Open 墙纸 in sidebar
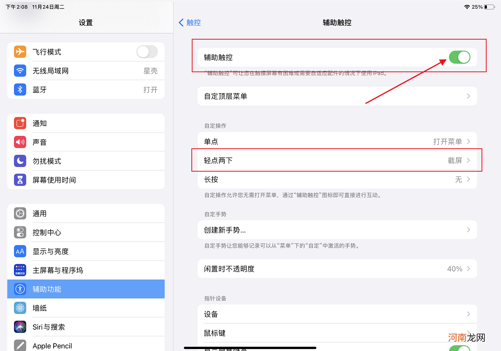 point(86,308)
